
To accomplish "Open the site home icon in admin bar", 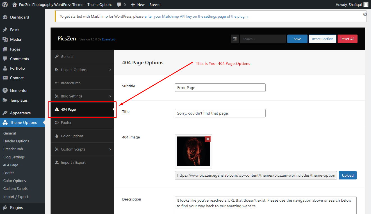I will (x=15, y=4).
